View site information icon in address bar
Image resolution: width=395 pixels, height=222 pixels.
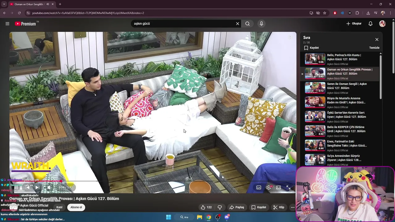[28, 13]
